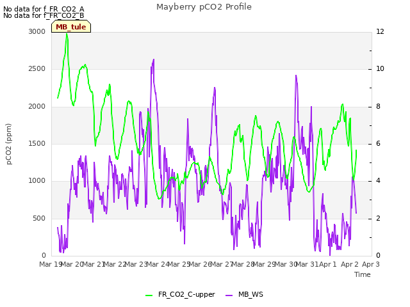Click the pCO2 (ppm) axis label
The height and width of the screenshot is (307, 410).
point(9,144)
